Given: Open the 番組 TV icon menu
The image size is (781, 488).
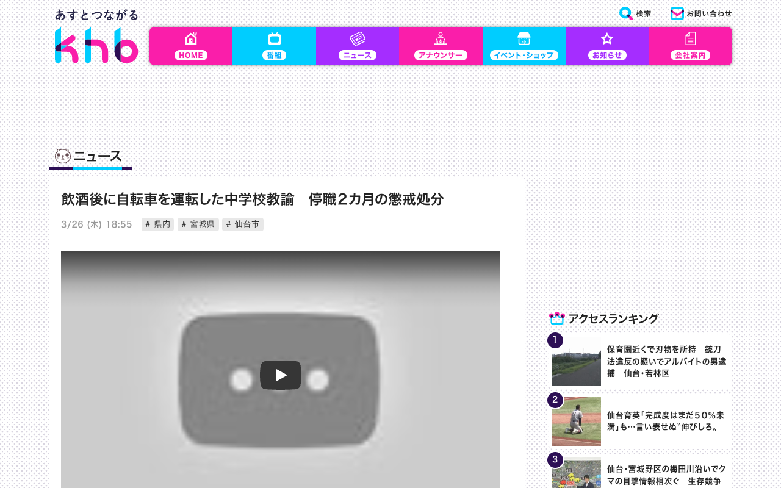Looking at the screenshot, I should tap(275, 38).
